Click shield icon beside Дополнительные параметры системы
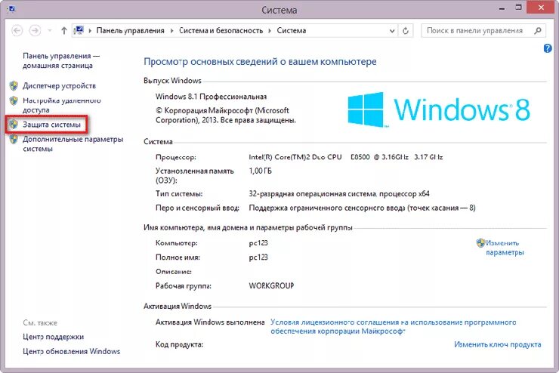559x373 pixels. [x=14, y=139]
